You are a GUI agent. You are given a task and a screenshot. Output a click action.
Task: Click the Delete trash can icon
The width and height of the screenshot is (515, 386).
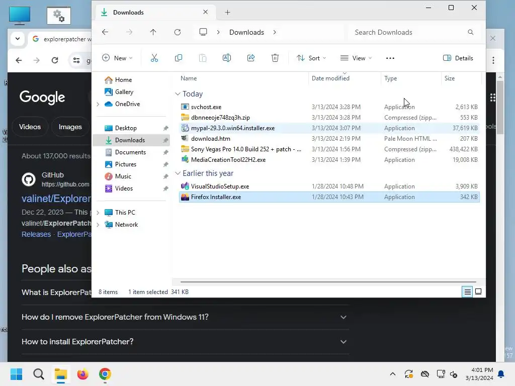(275, 58)
